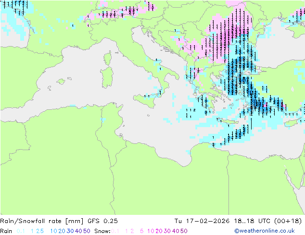Click the snow legend value 40
The image size is (305, 235).
pos(176,231)
